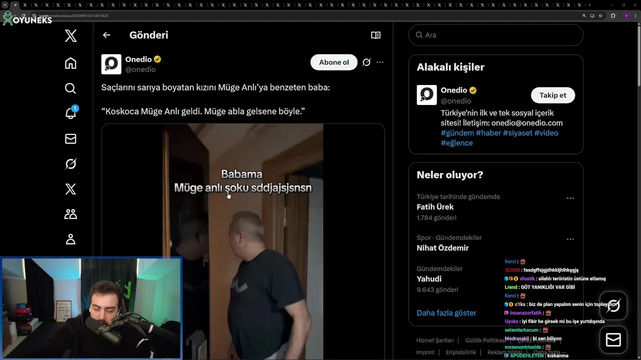Click the Abone ol subscribe button
Screen dimensions: 641x360
pos(334,62)
